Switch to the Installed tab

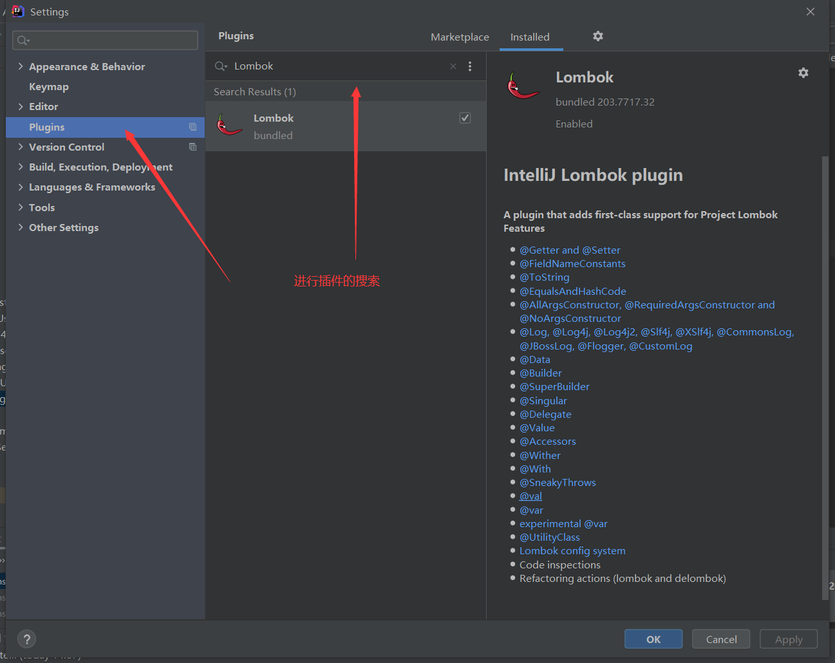click(530, 37)
